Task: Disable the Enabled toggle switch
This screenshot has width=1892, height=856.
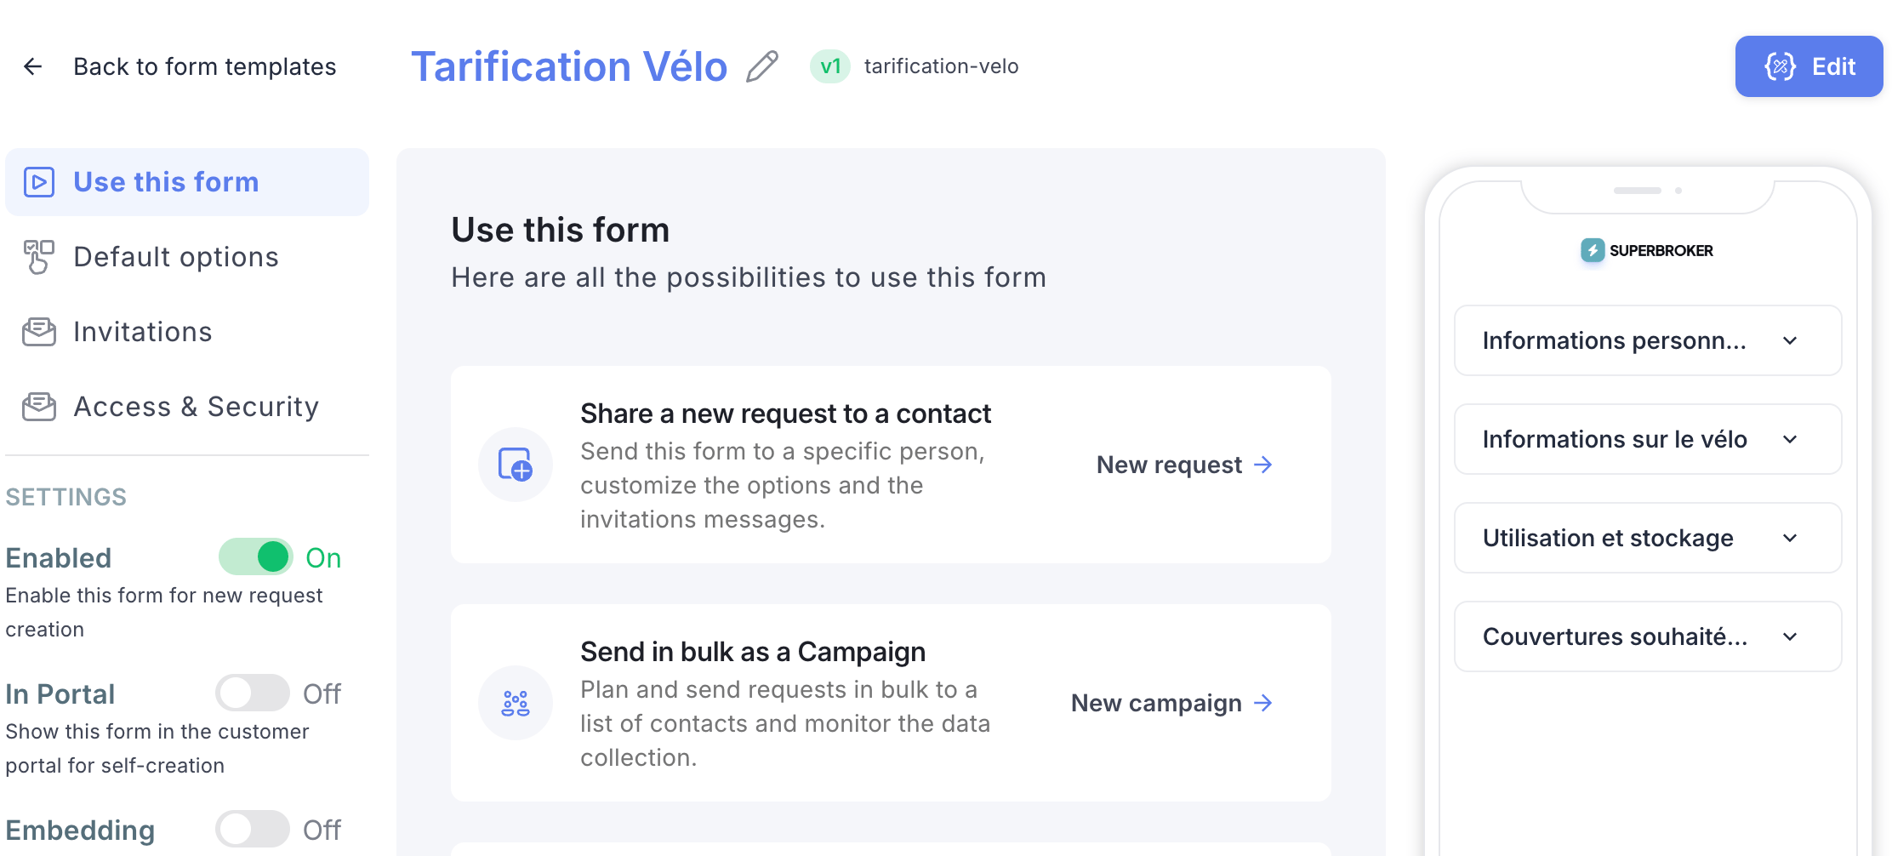Action: [x=255, y=557]
